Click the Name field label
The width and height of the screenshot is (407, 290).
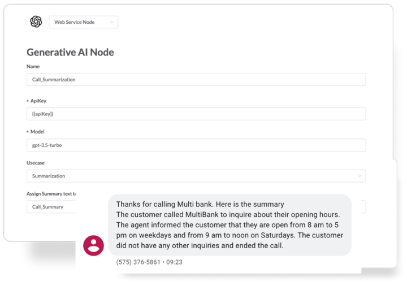tap(33, 67)
